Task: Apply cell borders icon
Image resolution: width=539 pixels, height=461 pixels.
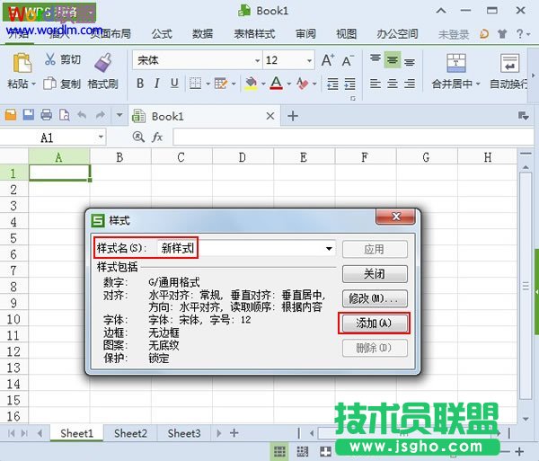Action: 195,84
